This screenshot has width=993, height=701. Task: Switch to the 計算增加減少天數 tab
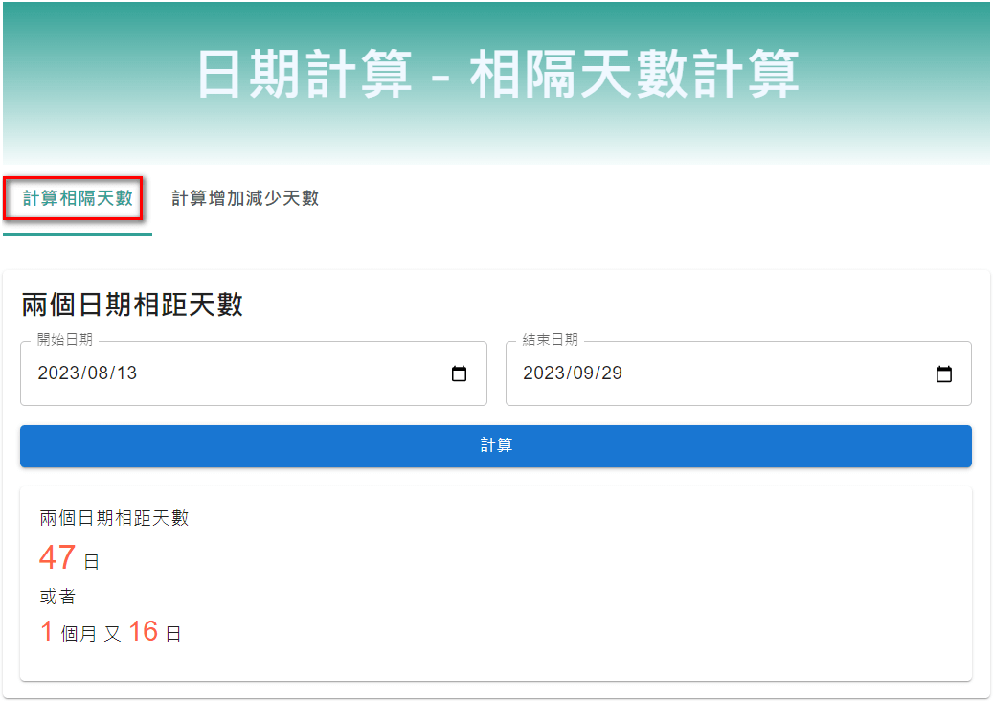point(244,197)
